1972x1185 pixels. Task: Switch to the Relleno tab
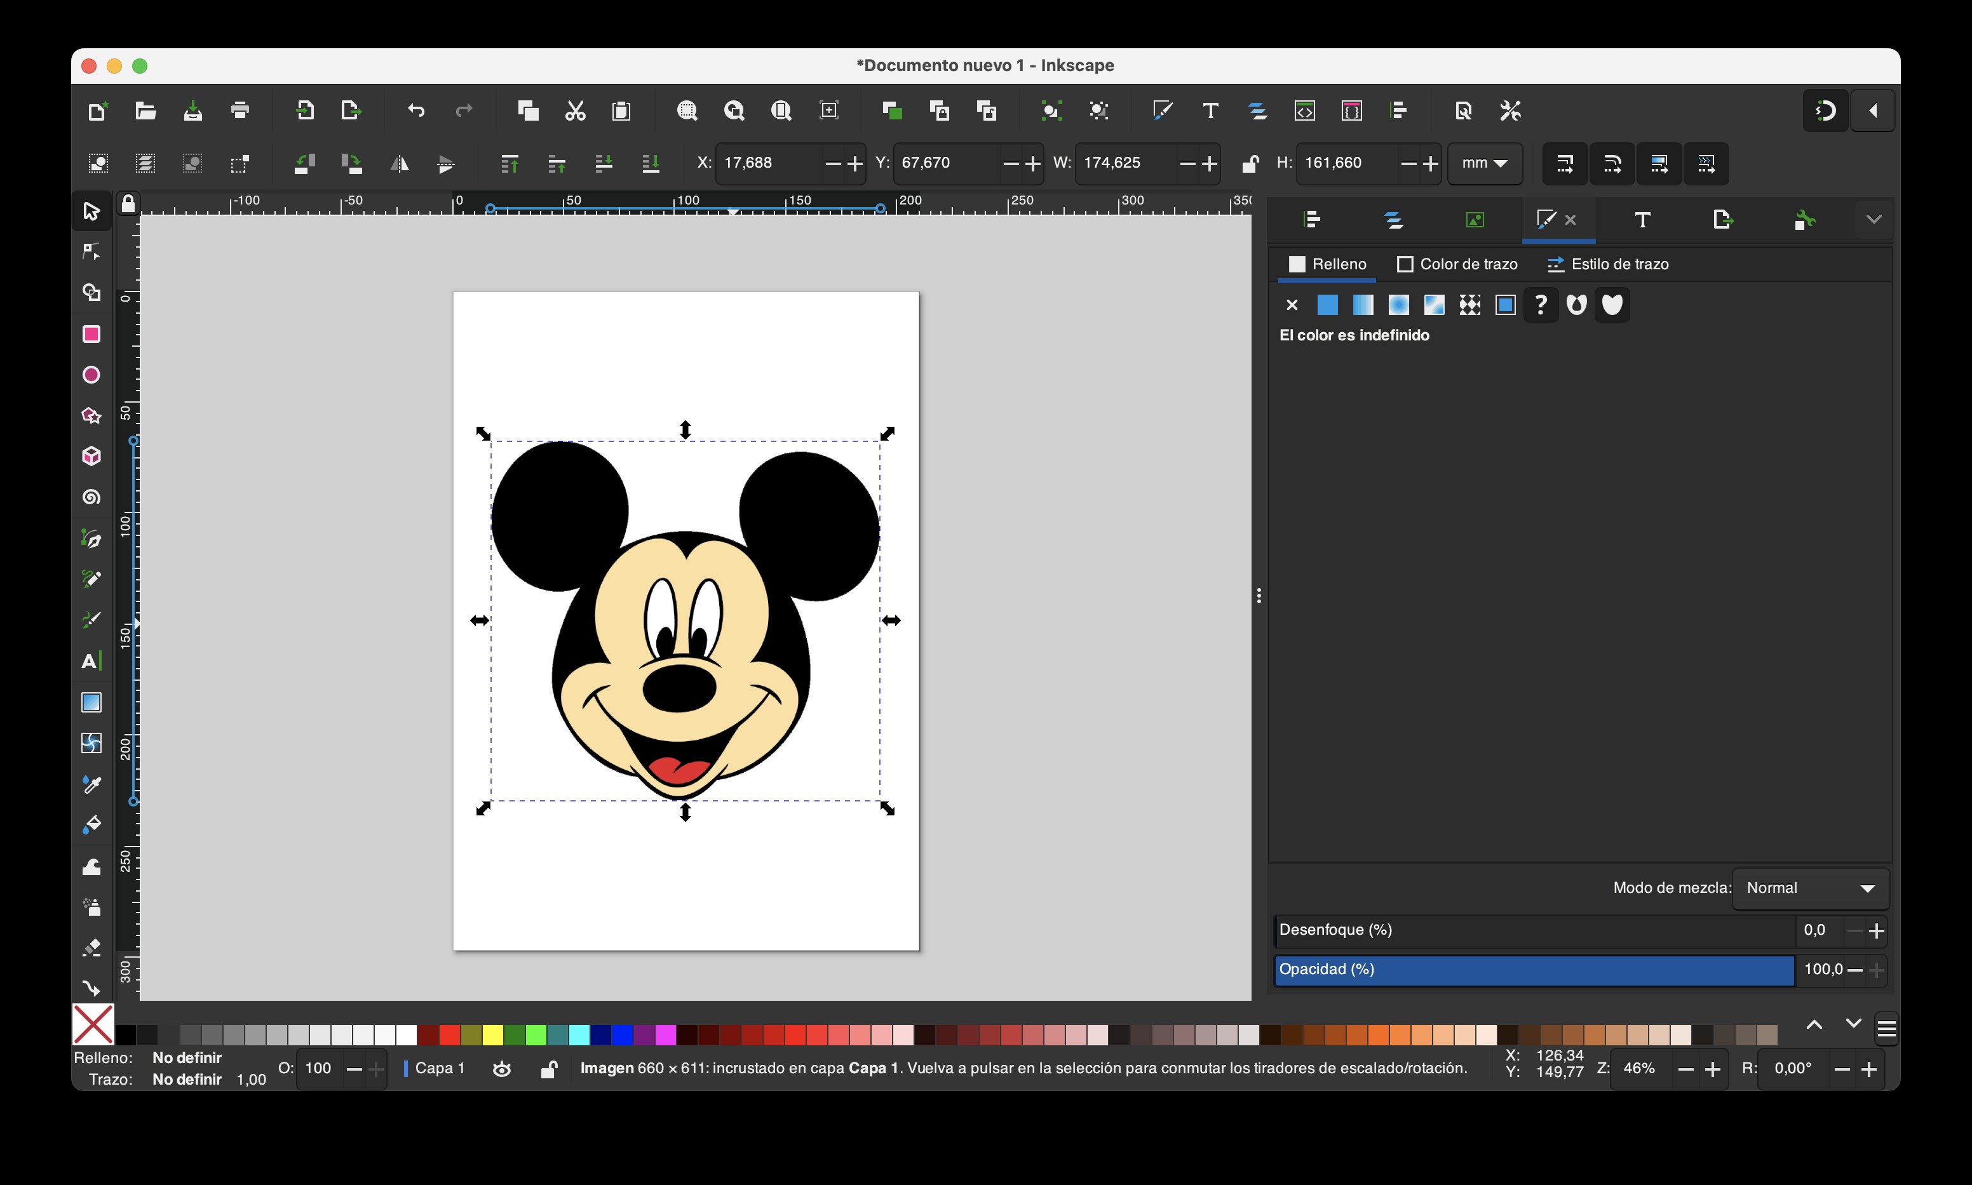[1327, 264]
